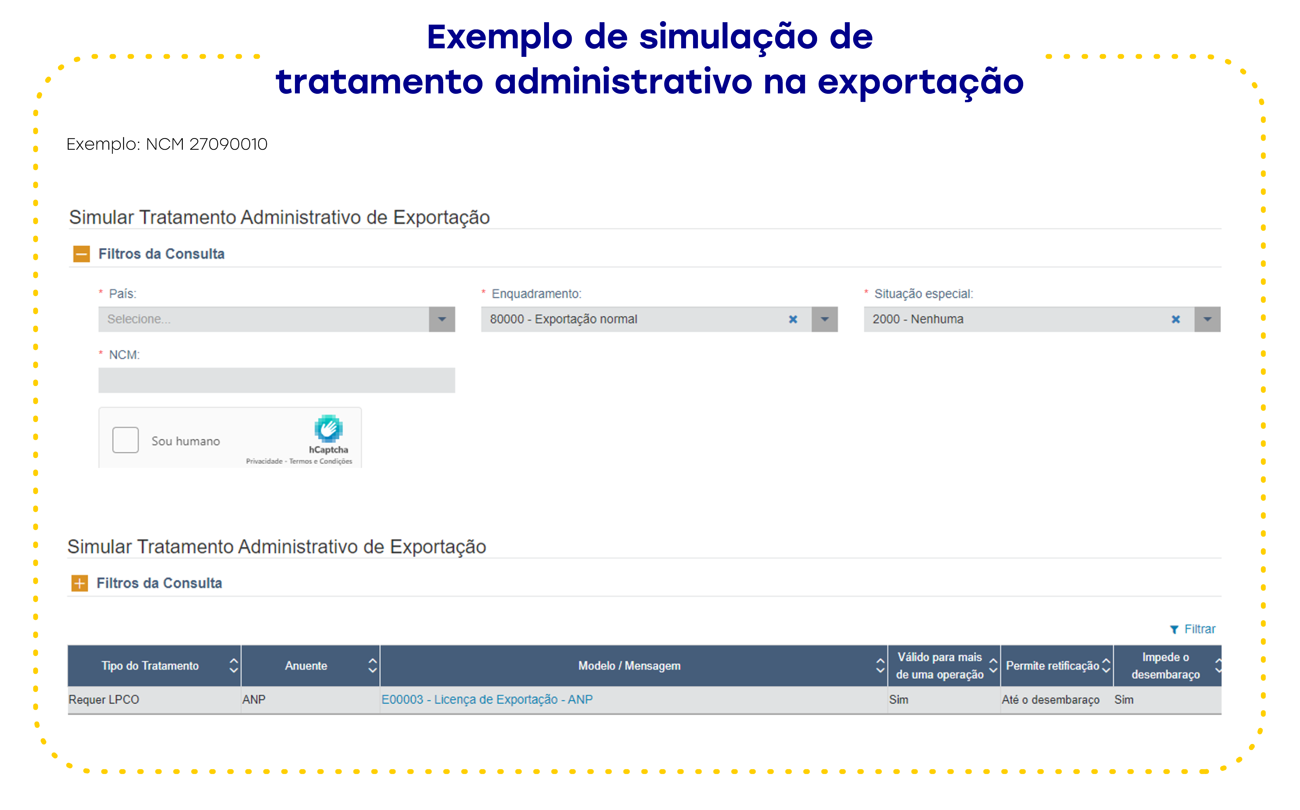Sort the Permite retificação column
The image size is (1300, 810).
[1106, 665]
